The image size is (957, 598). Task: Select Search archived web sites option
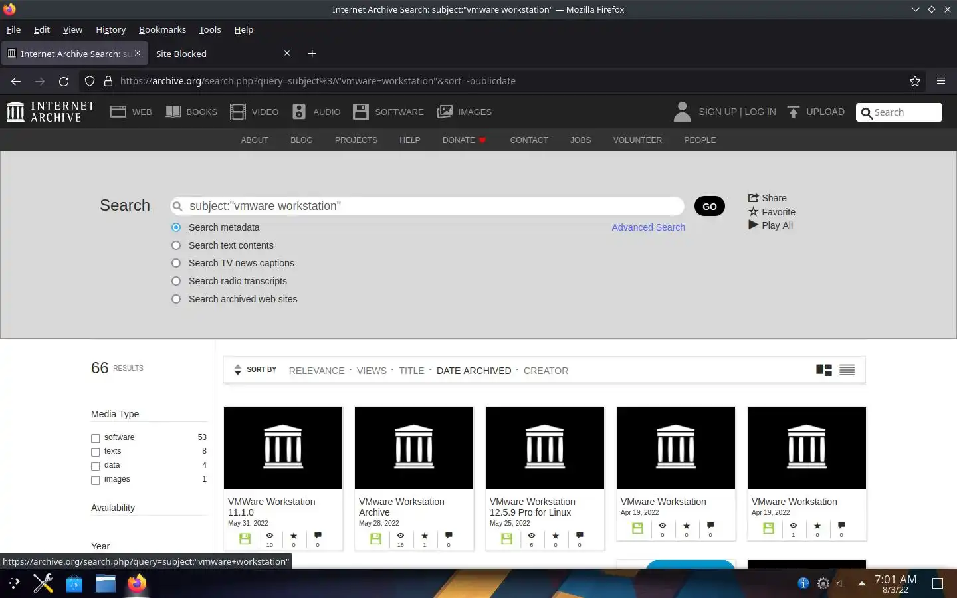176,299
